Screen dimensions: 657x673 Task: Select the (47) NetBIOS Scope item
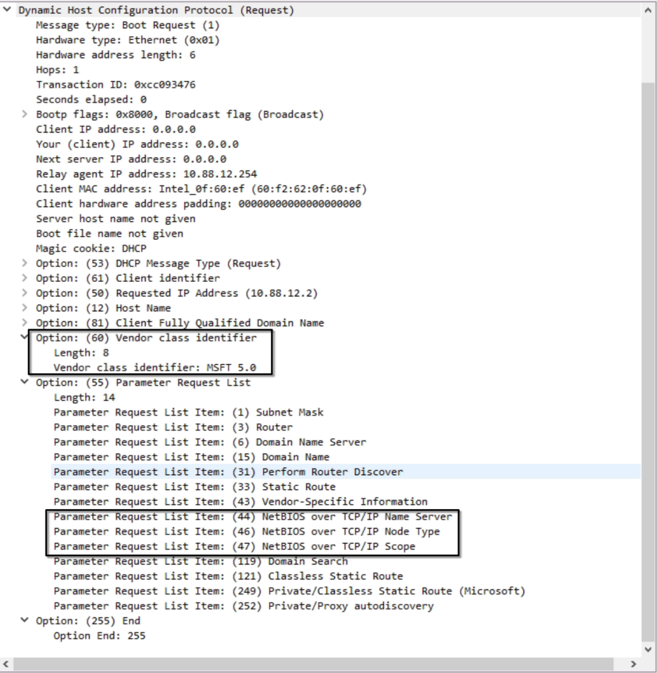click(235, 546)
